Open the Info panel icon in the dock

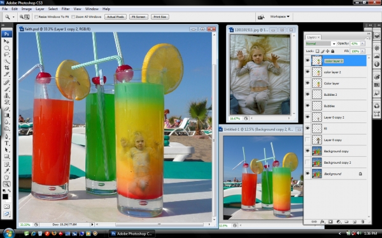(377, 64)
